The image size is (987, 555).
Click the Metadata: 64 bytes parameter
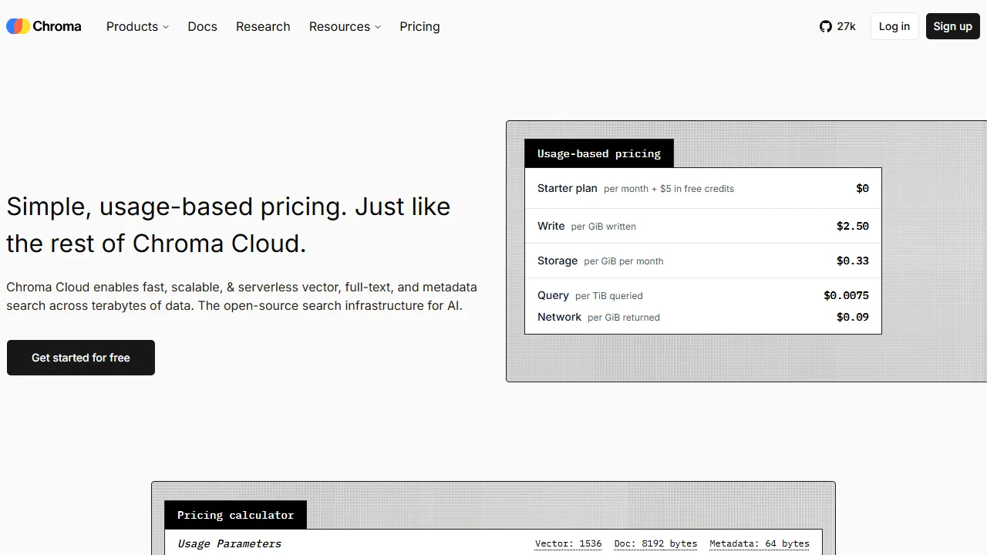760,543
